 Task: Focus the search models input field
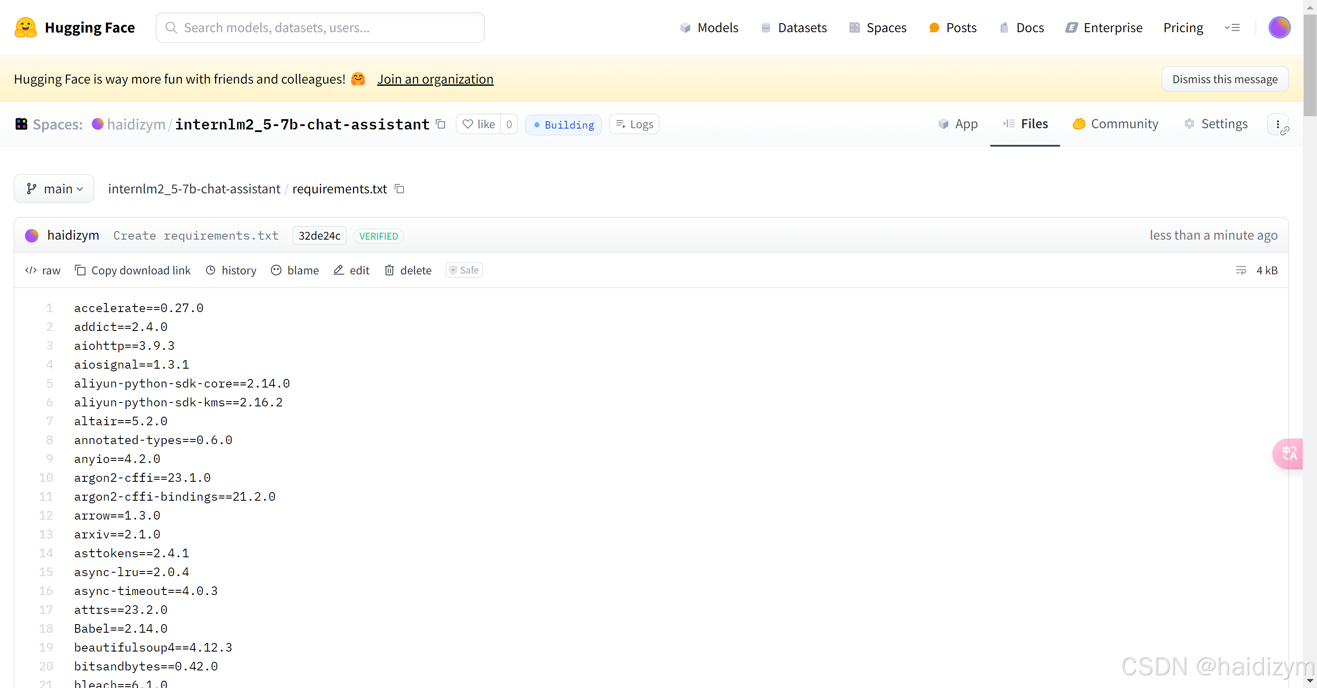[x=320, y=27]
